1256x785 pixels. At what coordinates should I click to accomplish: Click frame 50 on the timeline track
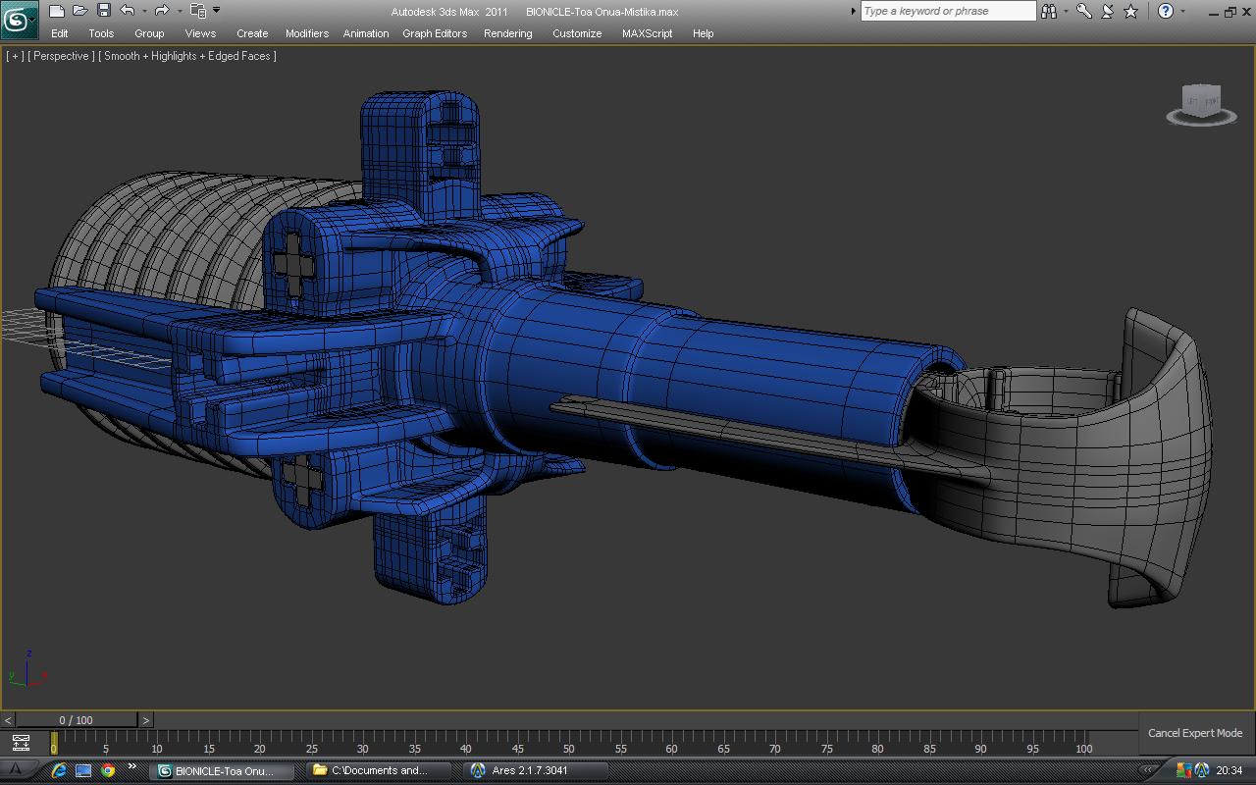pyautogui.click(x=569, y=743)
